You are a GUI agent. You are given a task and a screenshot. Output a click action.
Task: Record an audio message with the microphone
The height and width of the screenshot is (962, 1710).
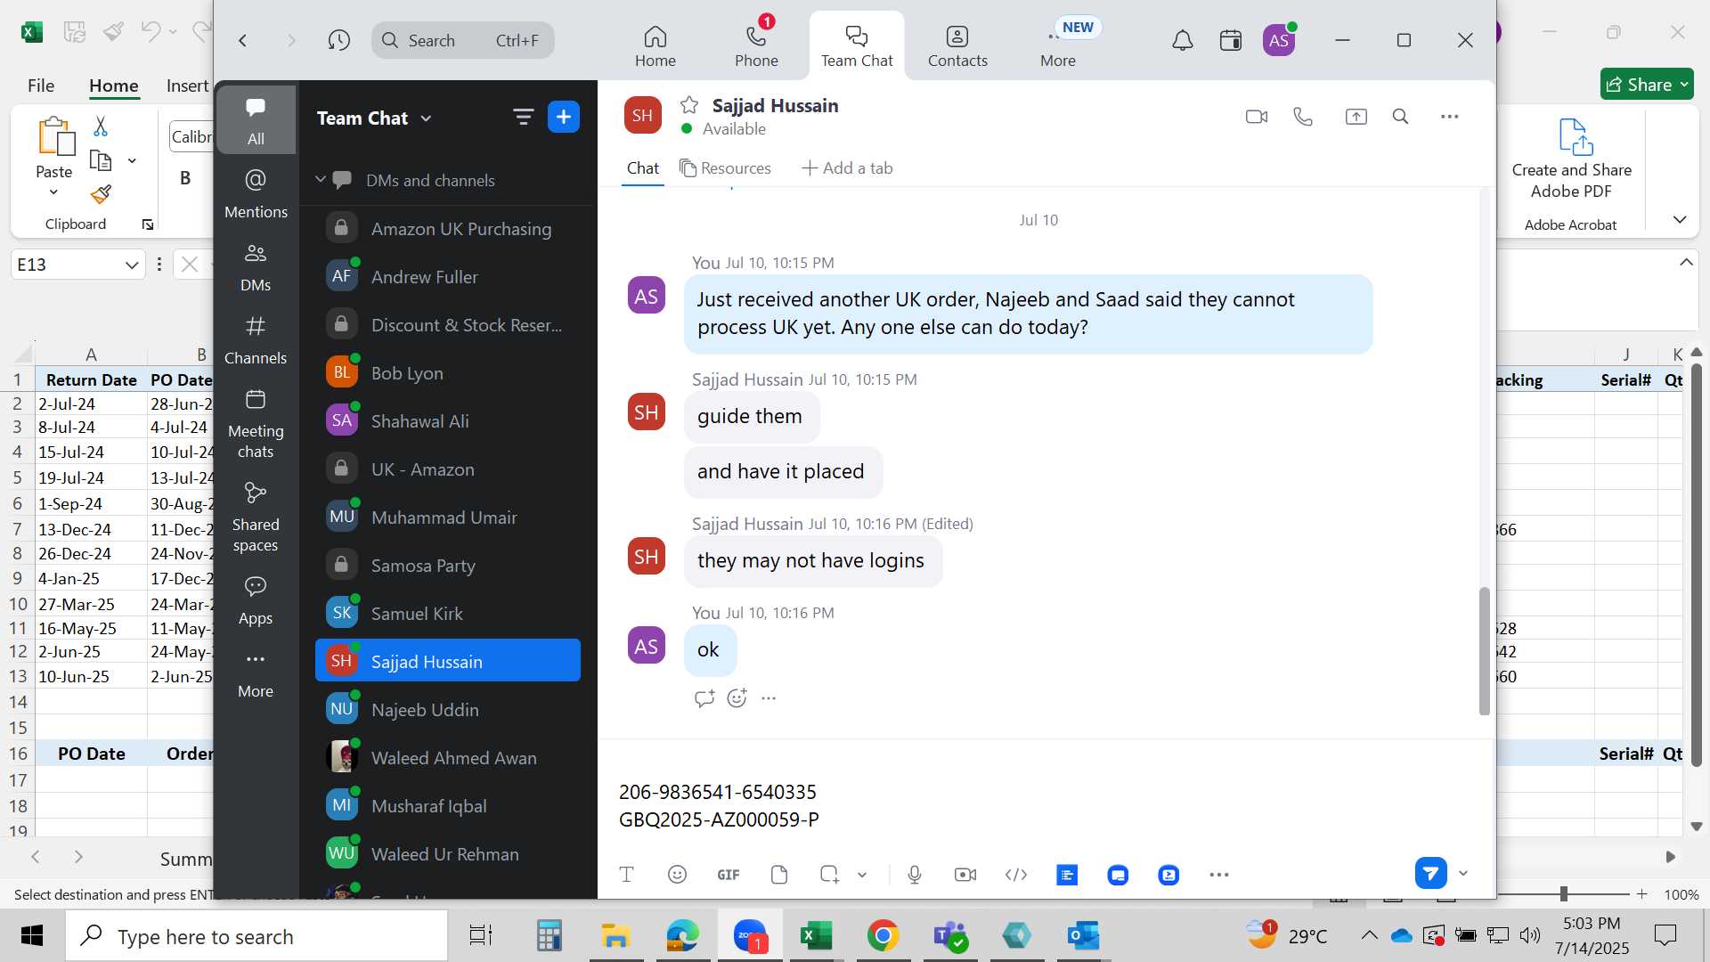(x=915, y=875)
